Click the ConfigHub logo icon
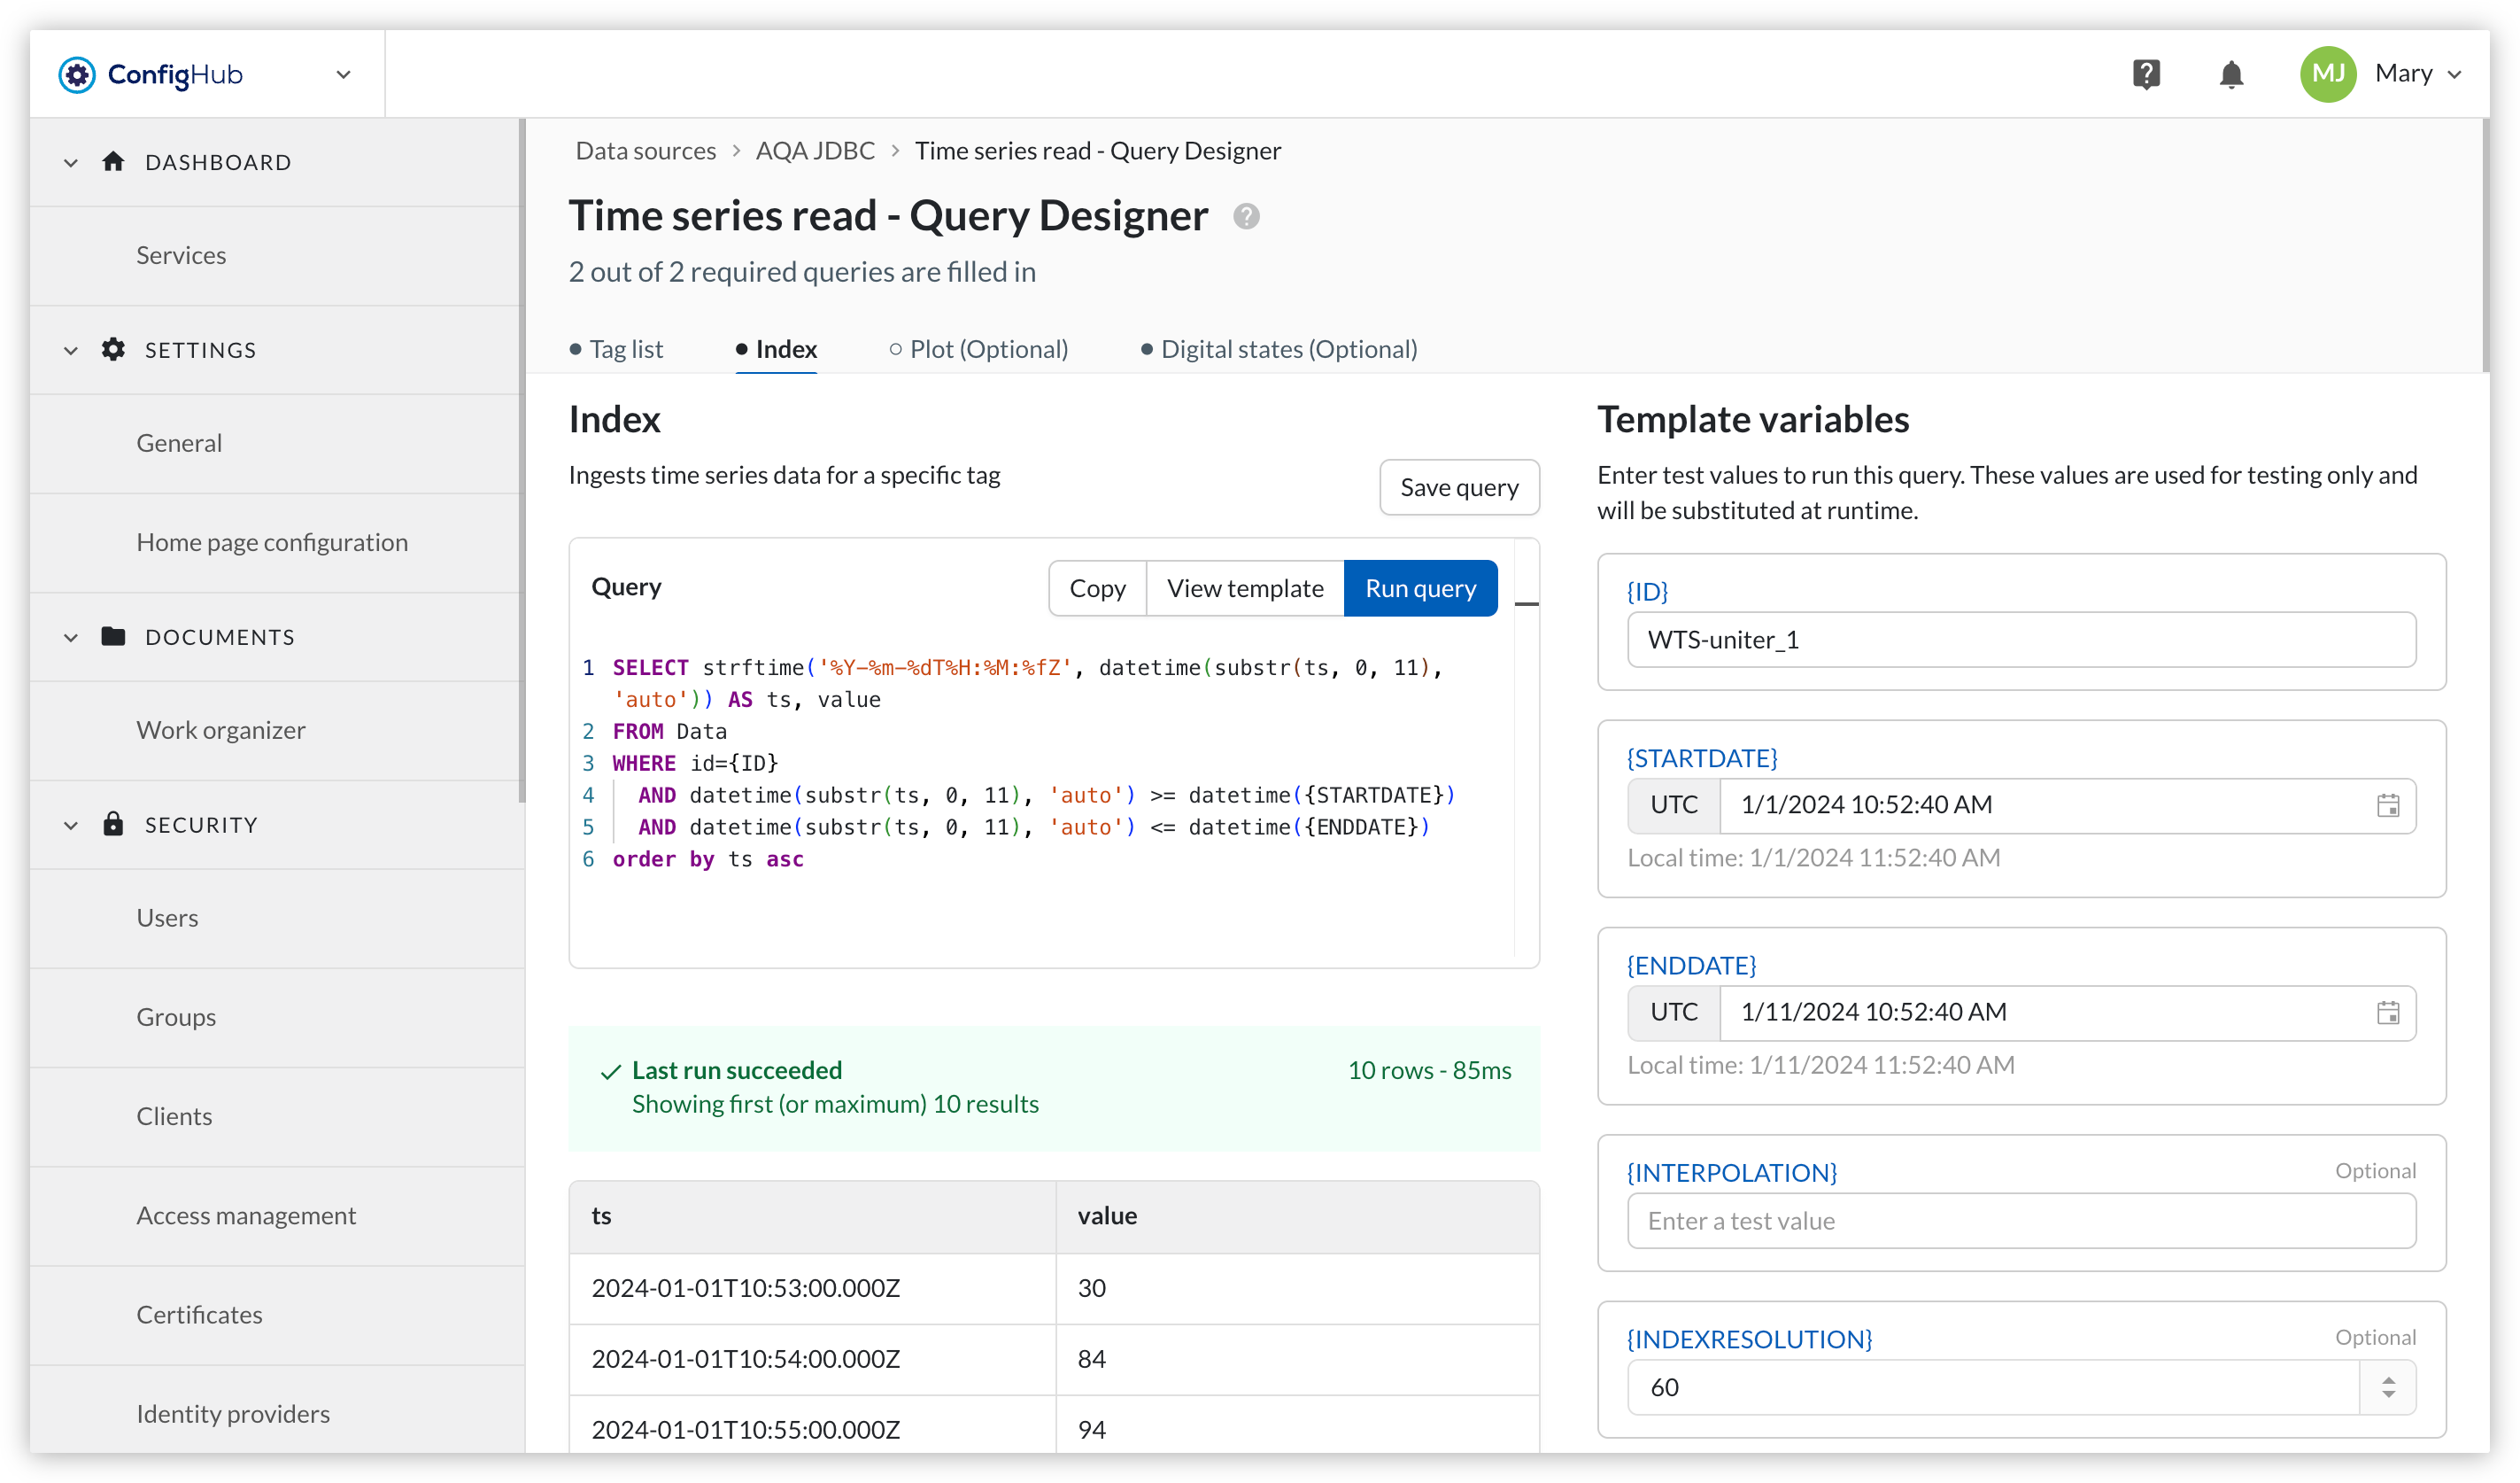The width and height of the screenshot is (2520, 1483). click(x=76, y=75)
